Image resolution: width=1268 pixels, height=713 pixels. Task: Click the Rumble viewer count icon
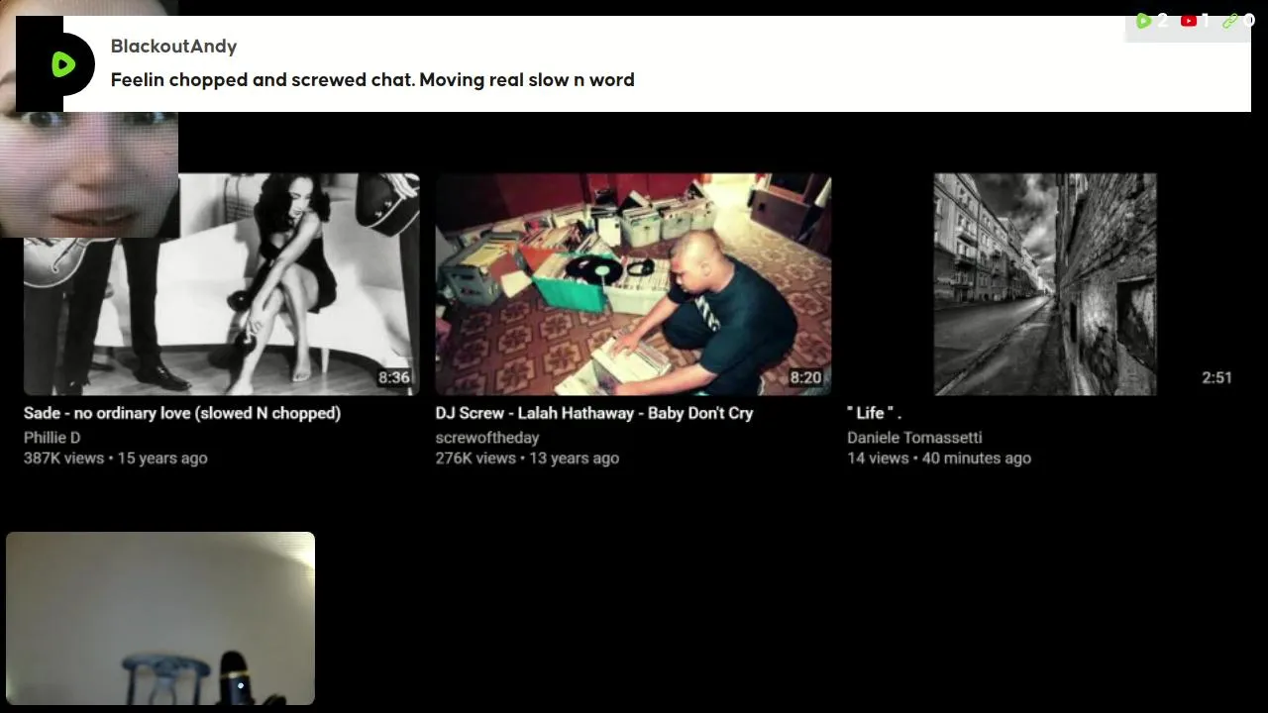tap(1143, 21)
